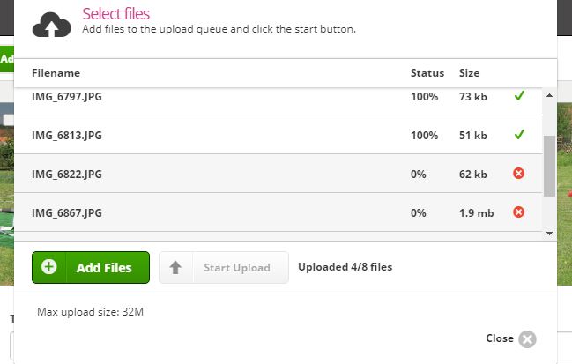Click the file list scroll up arrow
Viewport: 572px width, 364px height.
549,95
